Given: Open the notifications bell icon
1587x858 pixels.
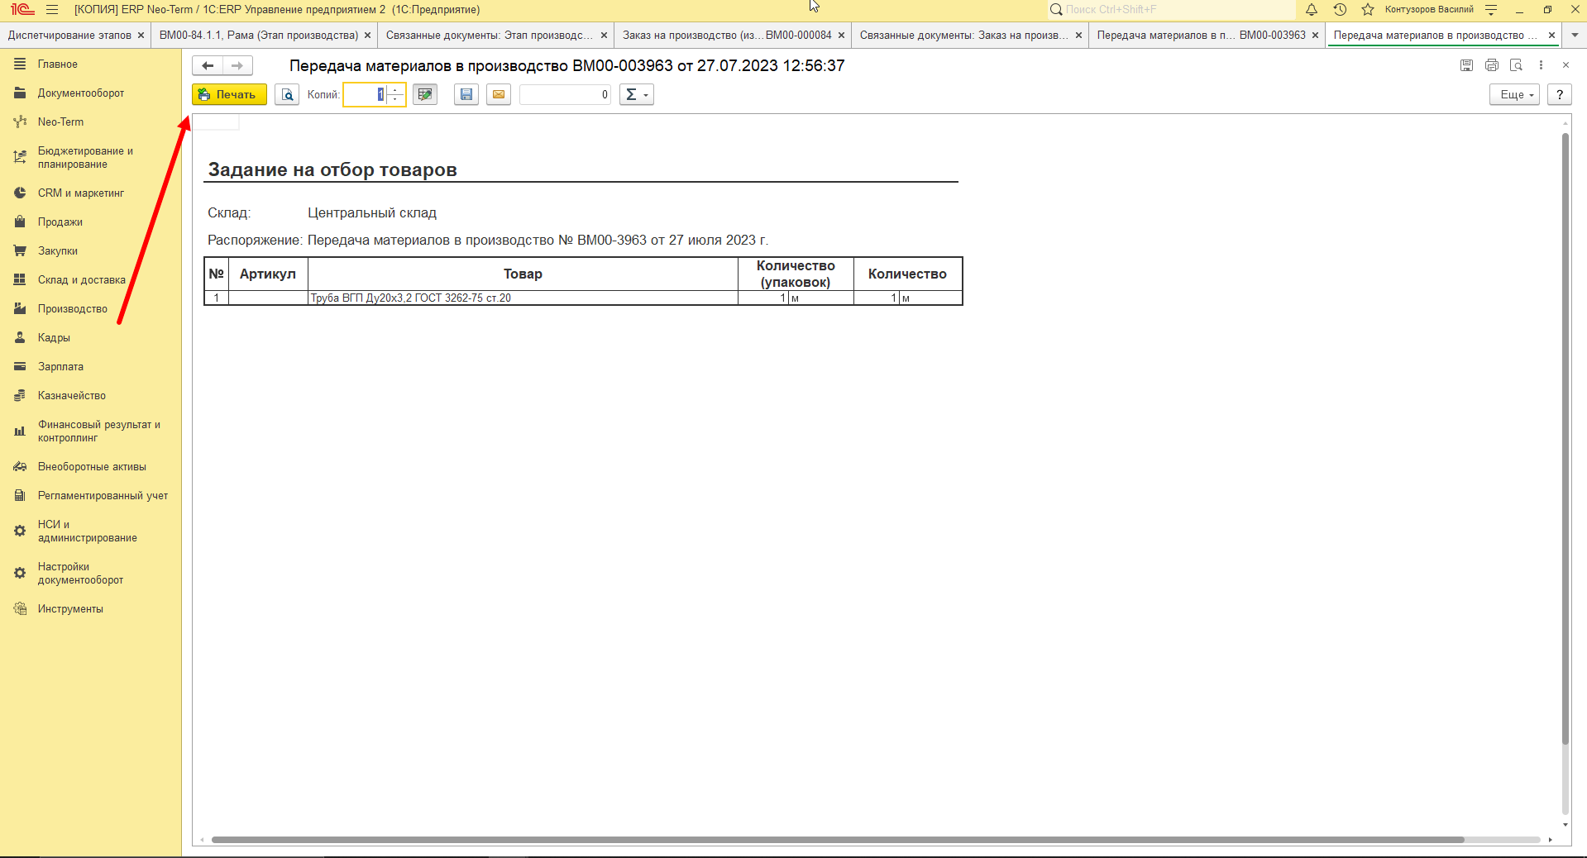Looking at the screenshot, I should click(1312, 10).
